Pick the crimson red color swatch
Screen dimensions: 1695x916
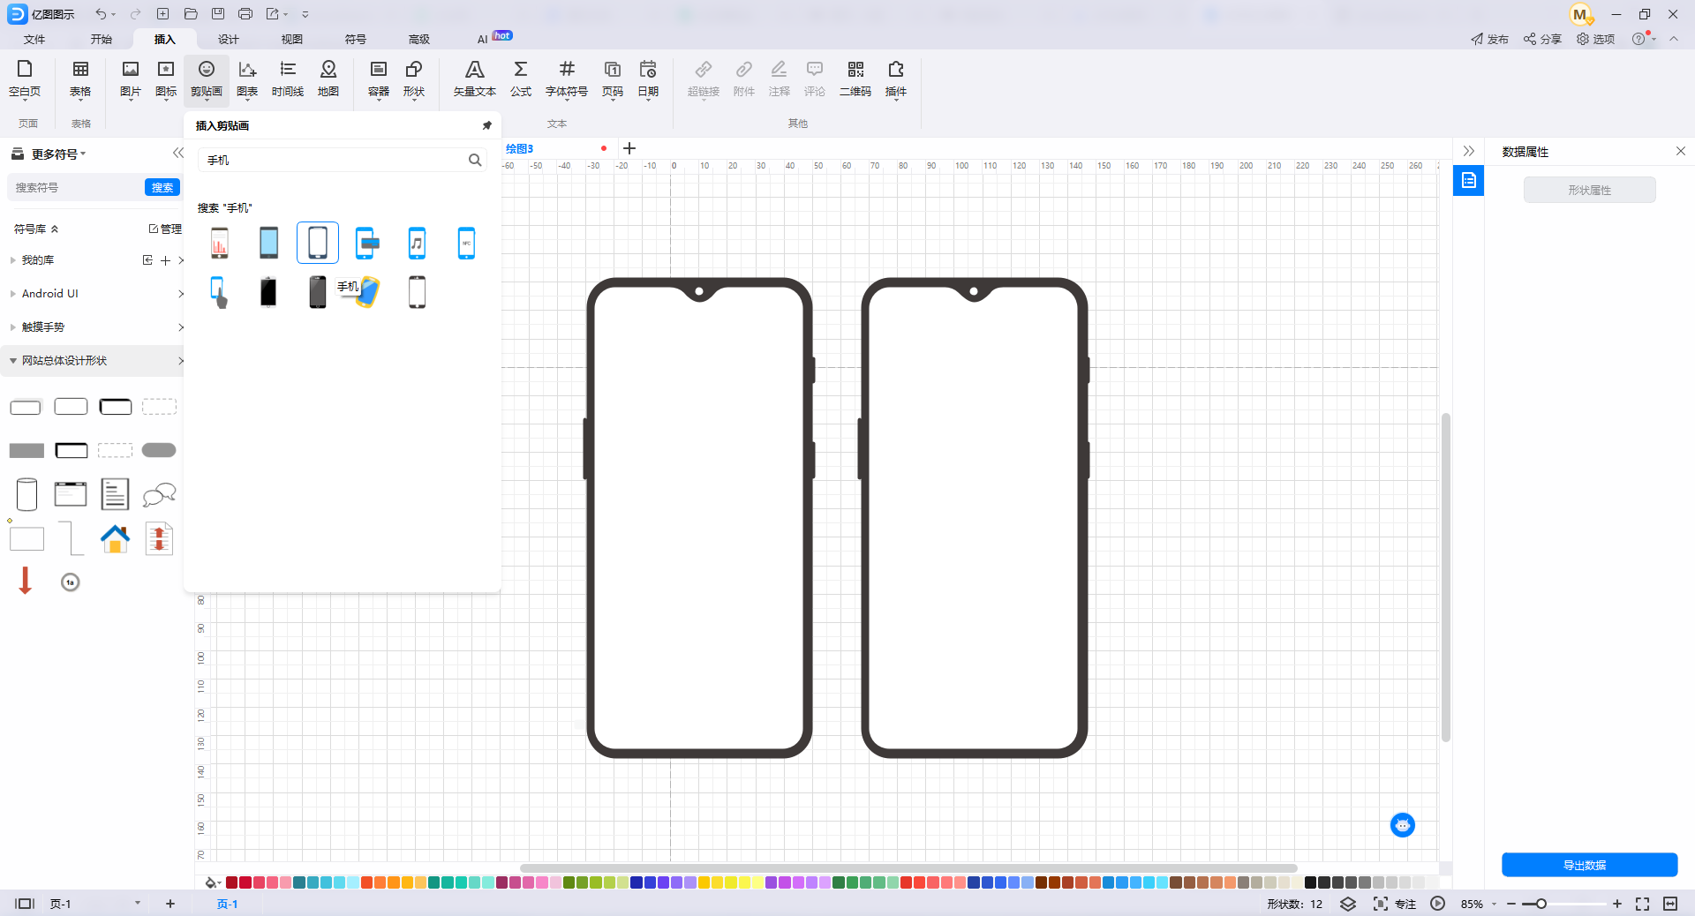pos(245,882)
